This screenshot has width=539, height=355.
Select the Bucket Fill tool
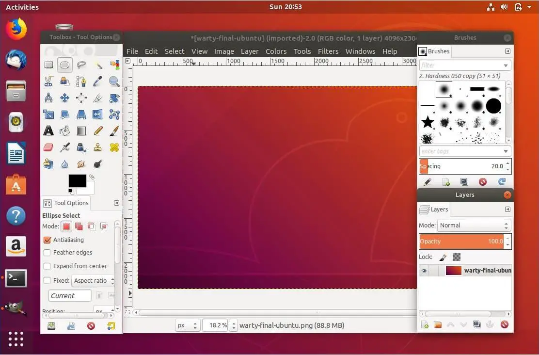tap(65, 131)
